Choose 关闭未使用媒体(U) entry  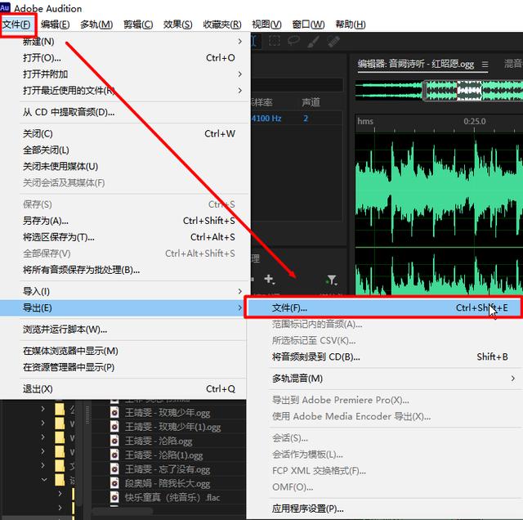[x=125, y=167]
